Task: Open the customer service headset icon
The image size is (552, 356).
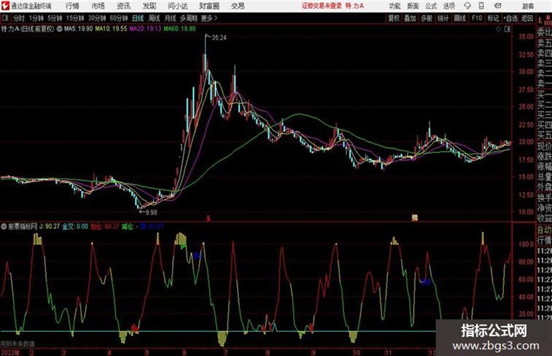Action: tap(467, 6)
